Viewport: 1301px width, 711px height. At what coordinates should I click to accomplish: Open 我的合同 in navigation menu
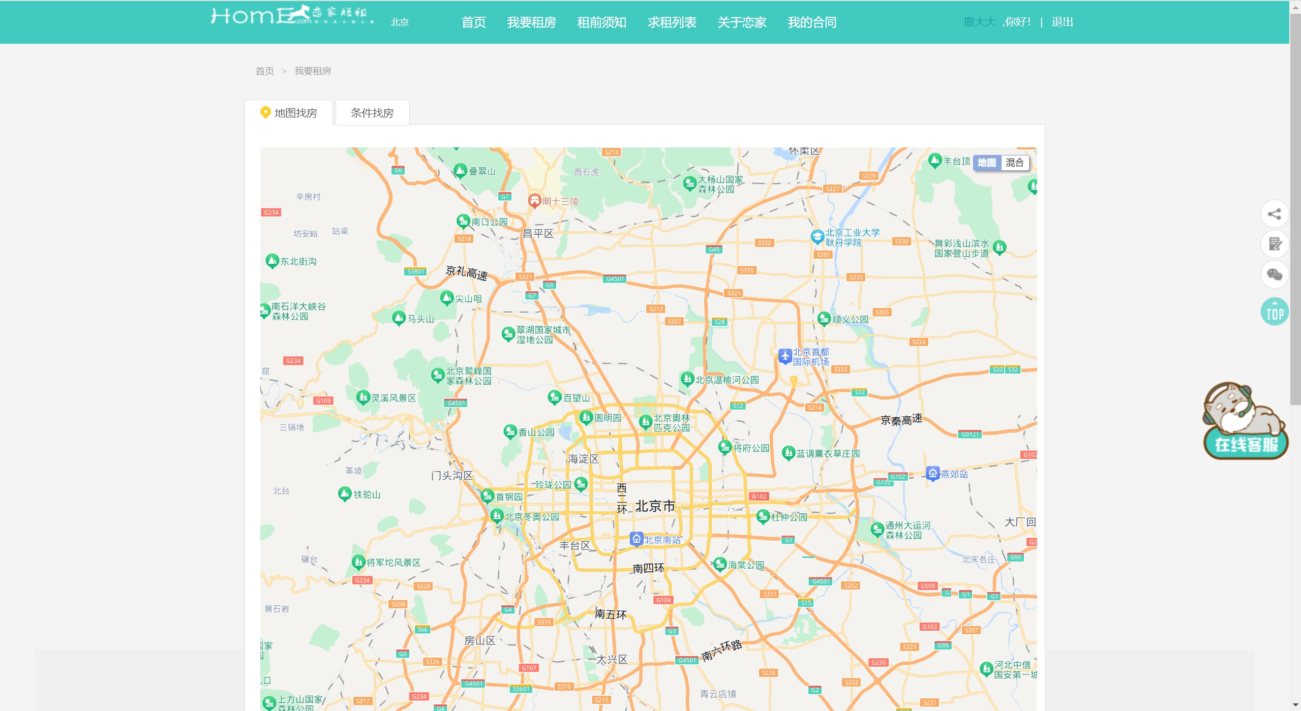coord(811,22)
